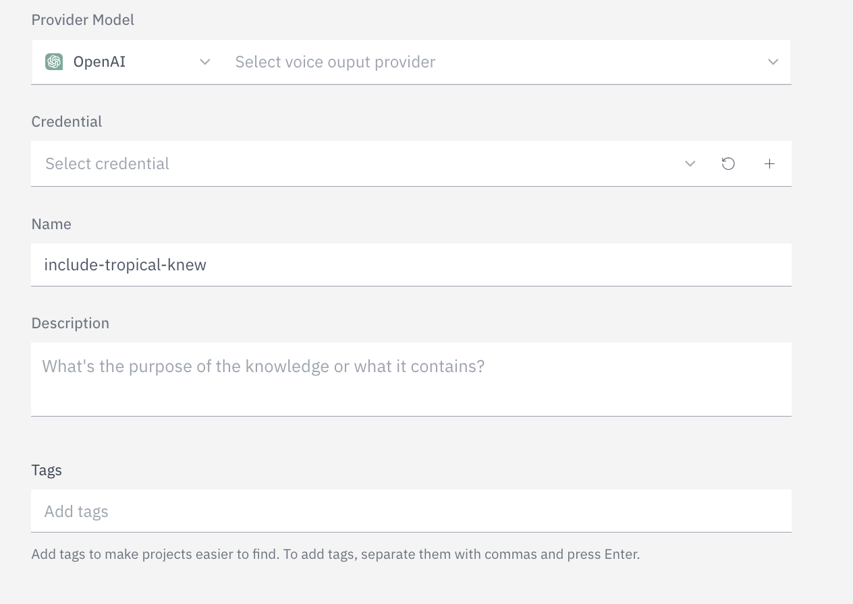
Task: Open the OpenAI provider dropdown
Action: pyautogui.click(x=121, y=61)
